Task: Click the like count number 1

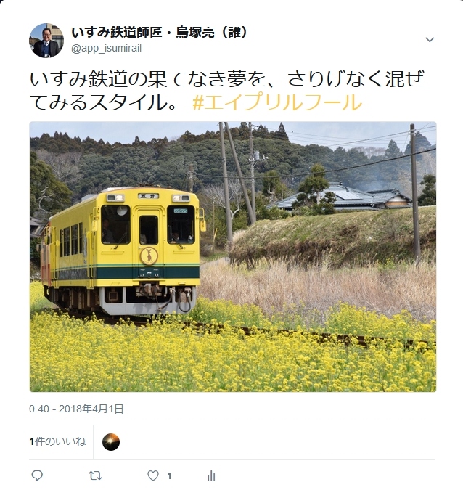Action: pyautogui.click(x=169, y=475)
